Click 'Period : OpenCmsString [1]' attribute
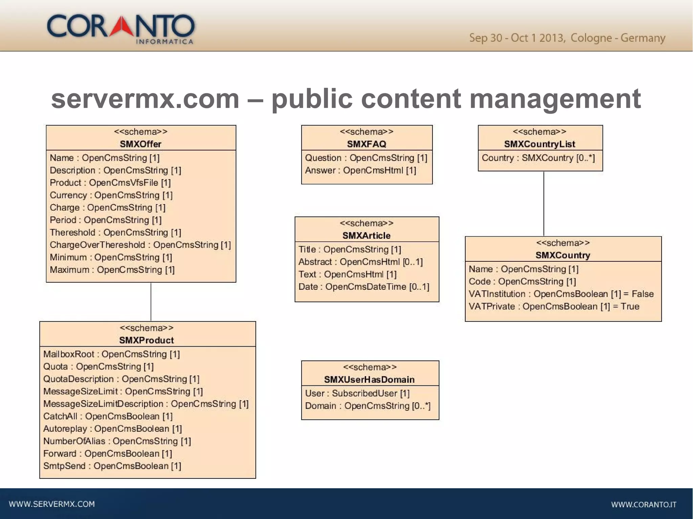 tap(106, 220)
